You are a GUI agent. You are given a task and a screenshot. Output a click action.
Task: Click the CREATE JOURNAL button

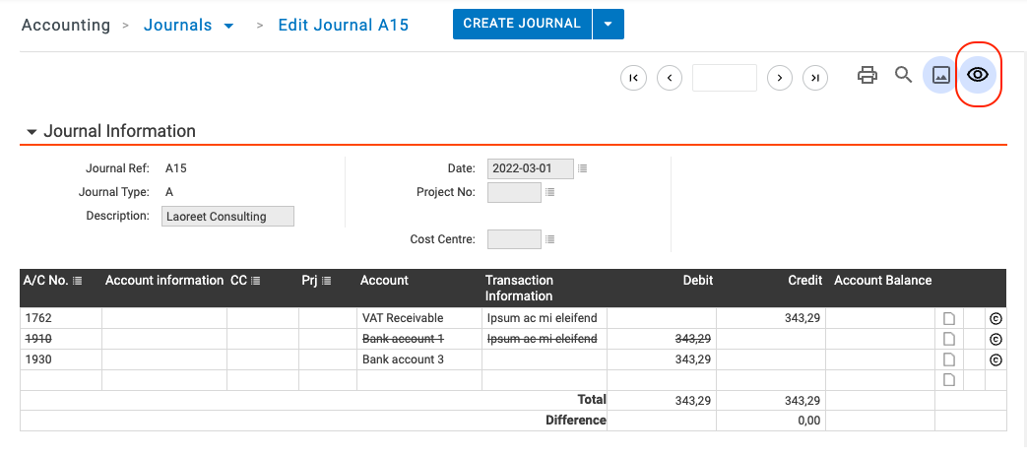pos(522,25)
